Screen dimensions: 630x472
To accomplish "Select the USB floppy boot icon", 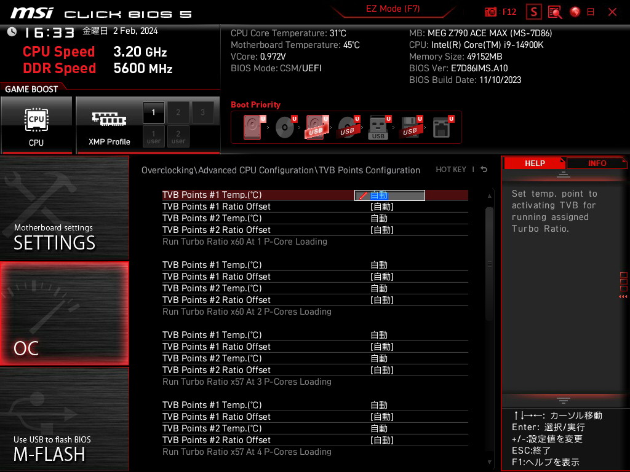I will 410,127.
